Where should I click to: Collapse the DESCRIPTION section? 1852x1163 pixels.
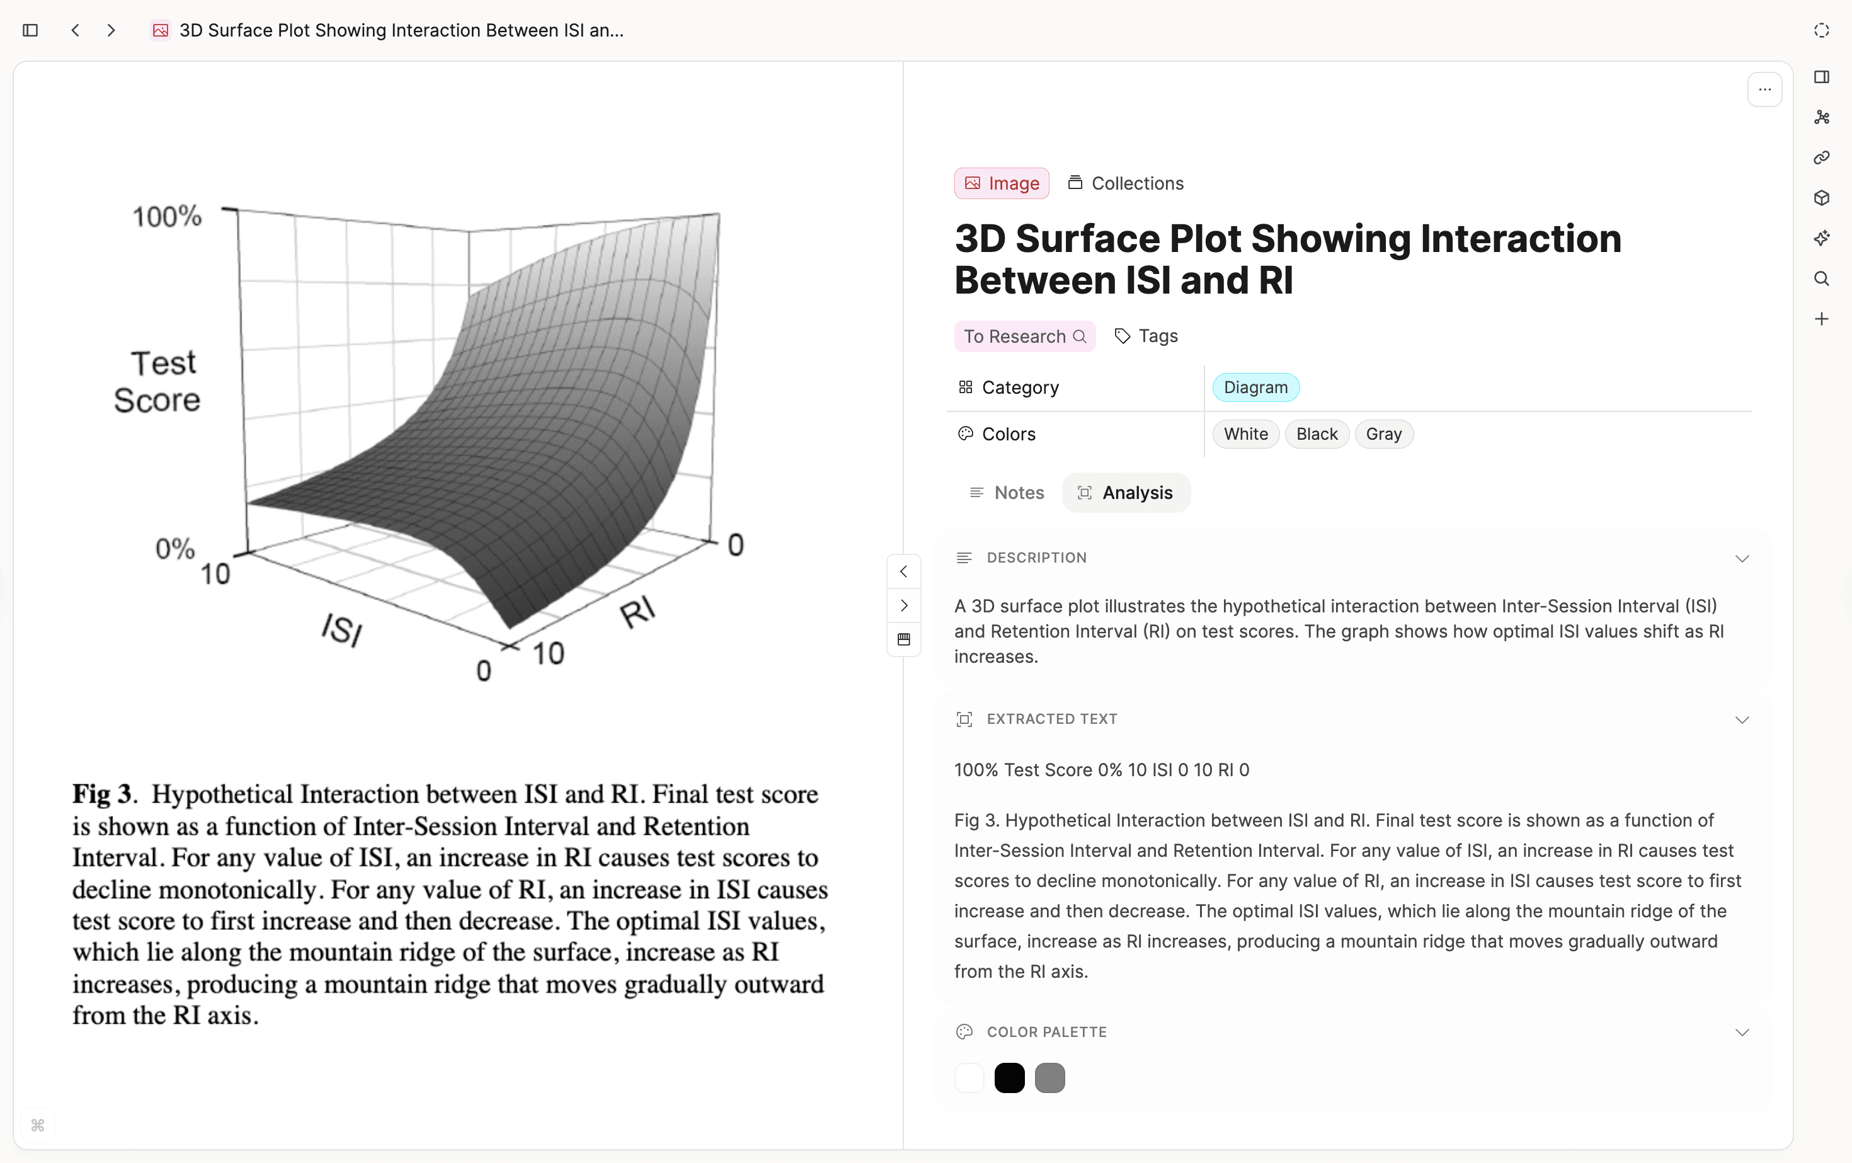tap(1742, 558)
